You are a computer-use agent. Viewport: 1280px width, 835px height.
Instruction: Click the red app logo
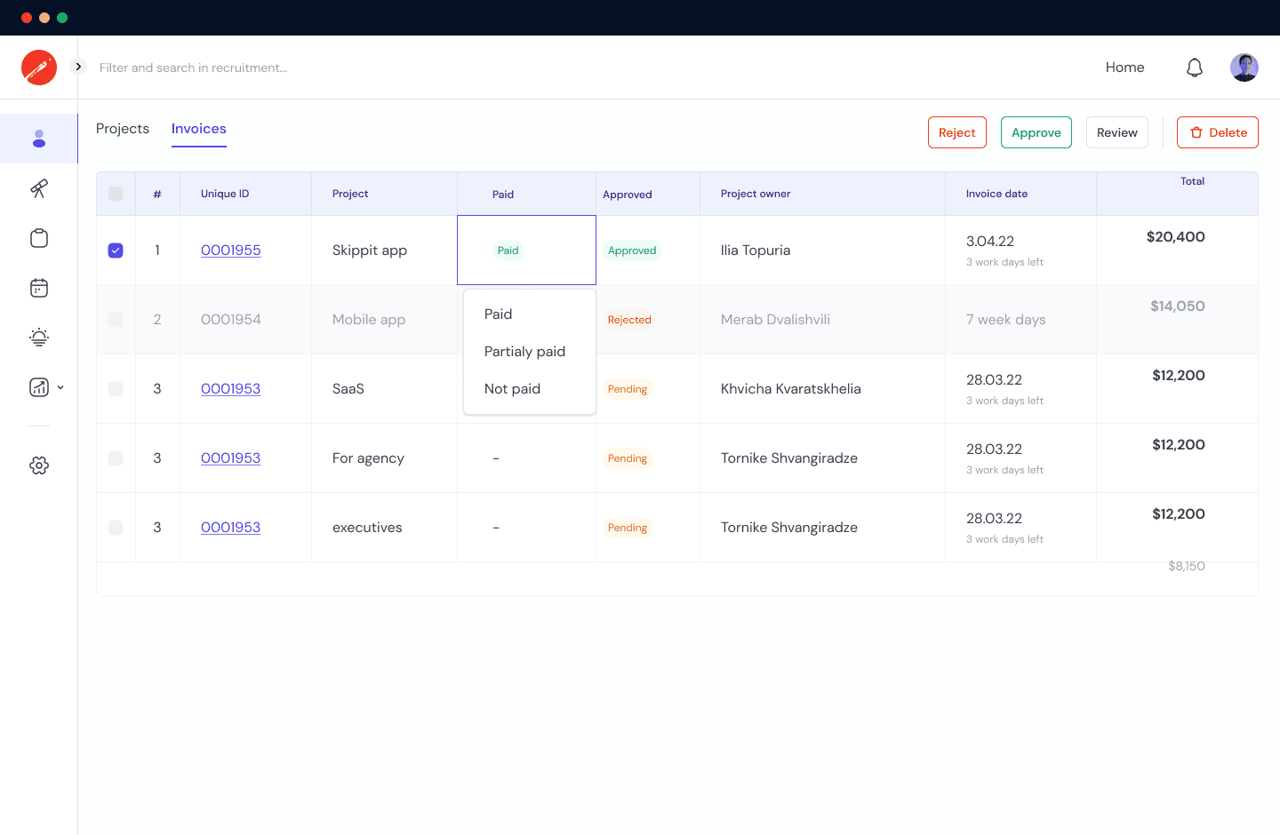coord(38,67)
